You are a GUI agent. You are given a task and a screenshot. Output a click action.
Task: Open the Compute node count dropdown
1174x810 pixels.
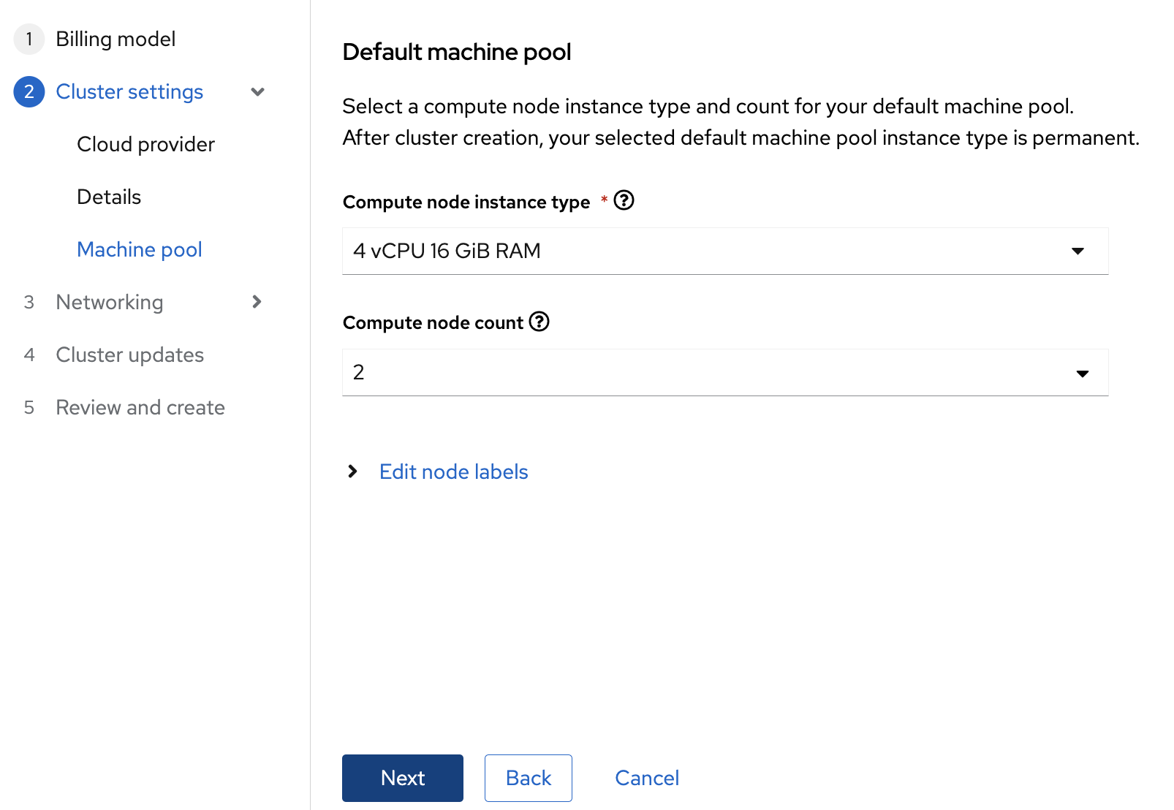coord(724,373)
